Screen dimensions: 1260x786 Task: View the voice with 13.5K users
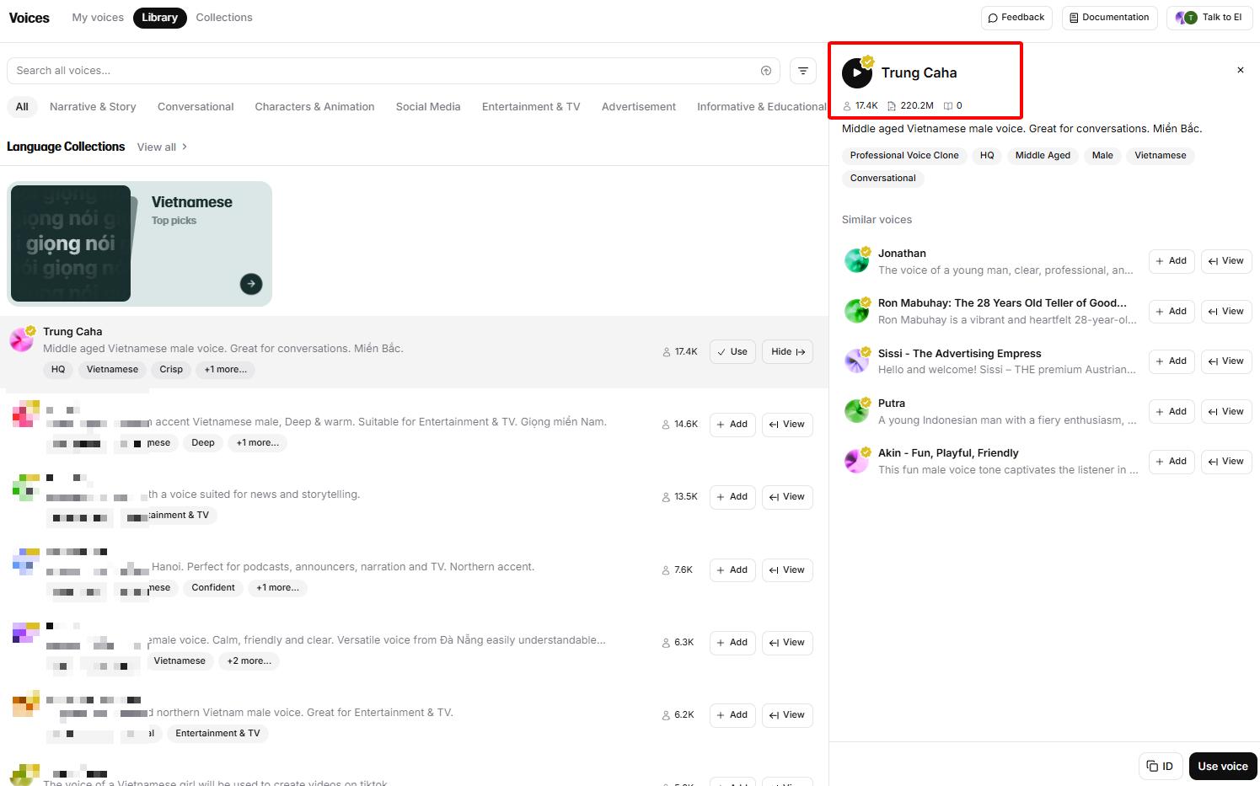click(787, 497)
